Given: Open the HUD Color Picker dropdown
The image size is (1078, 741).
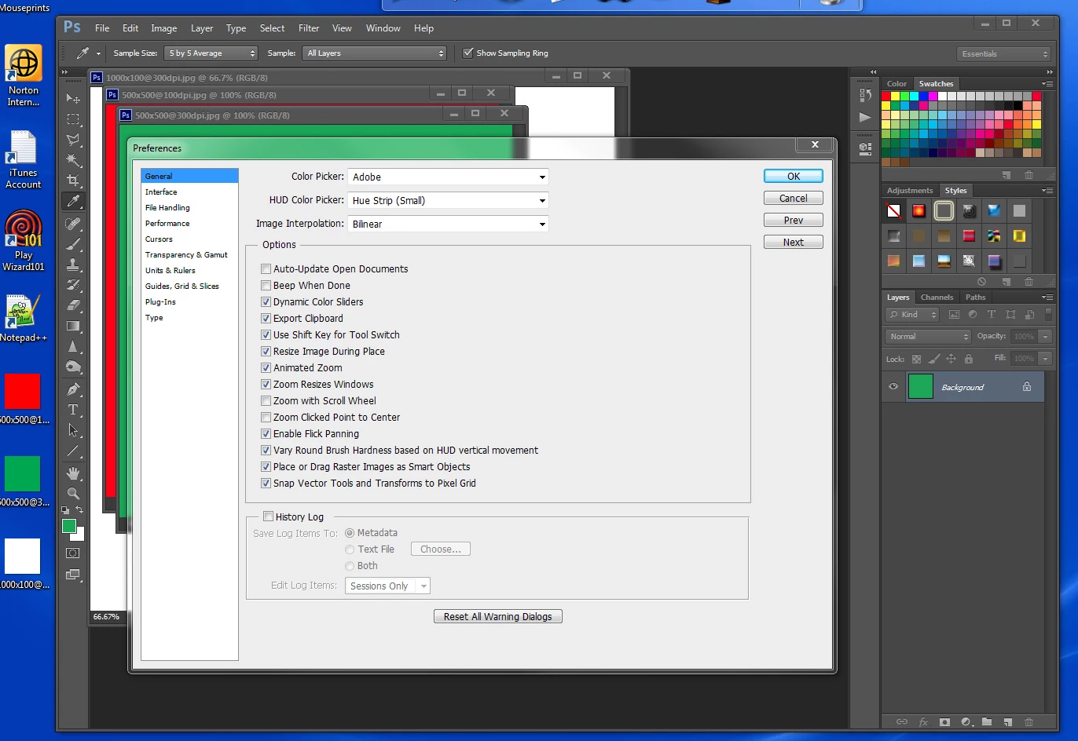Looking at the screenshot, I should click(448, 201).
